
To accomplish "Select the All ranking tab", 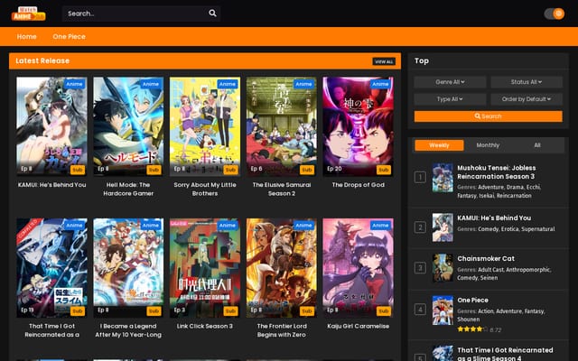I will (x=537, y=145).
